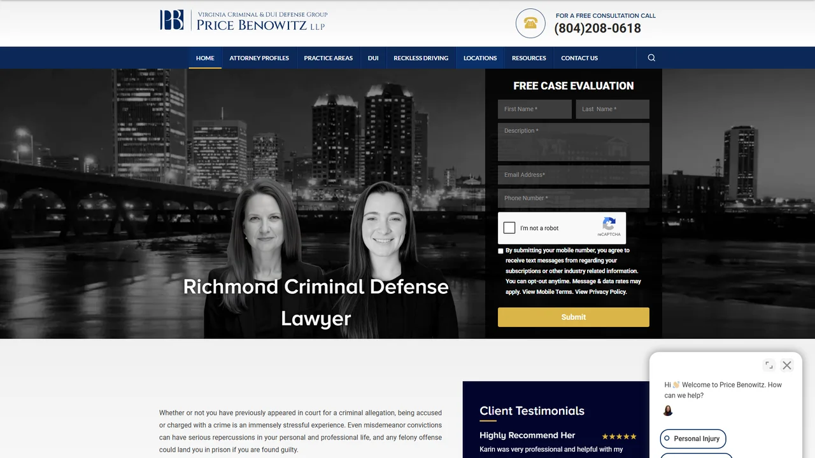Navigate to Contact Us

[579, 58]
